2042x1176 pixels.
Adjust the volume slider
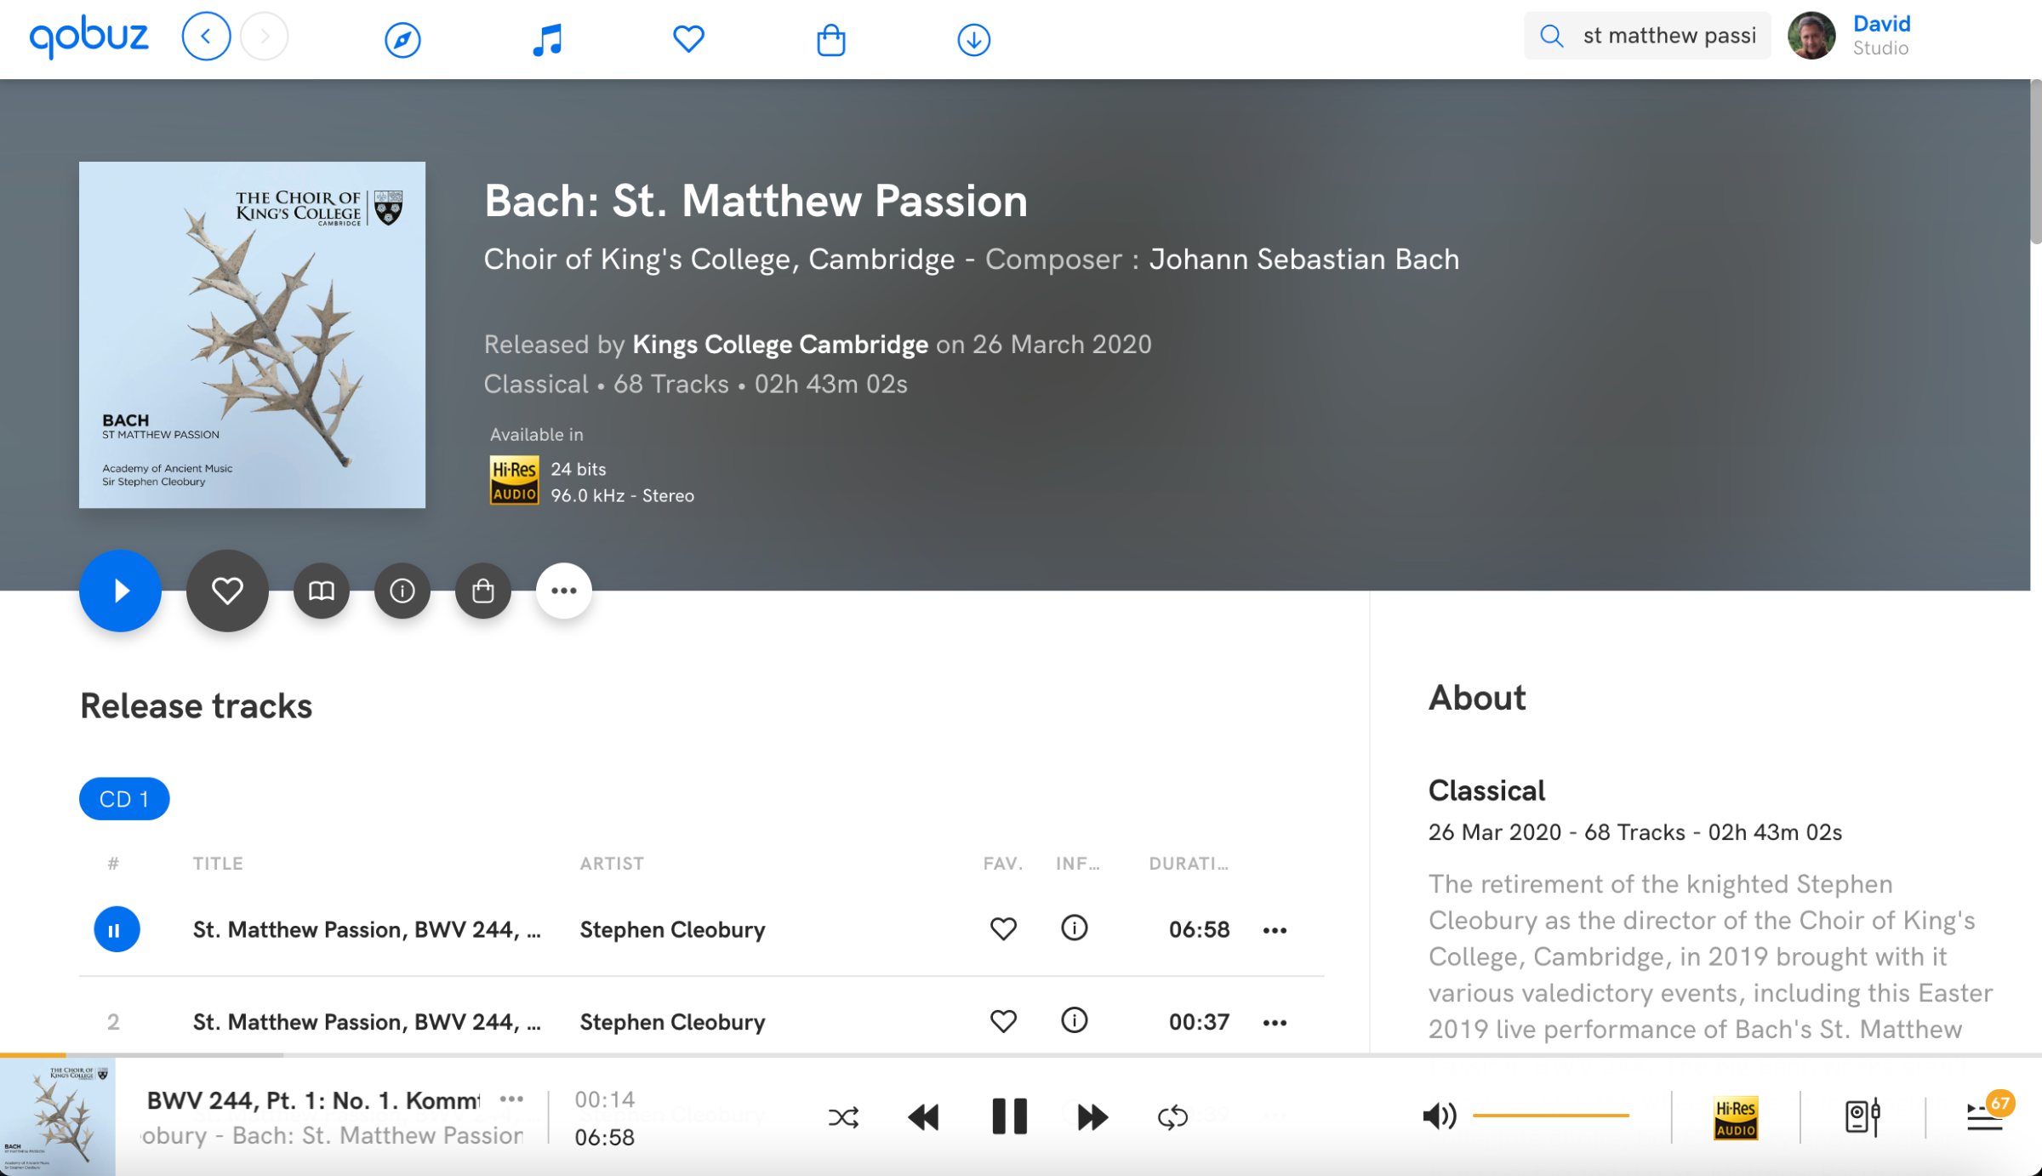[x=1550, y=1116]
